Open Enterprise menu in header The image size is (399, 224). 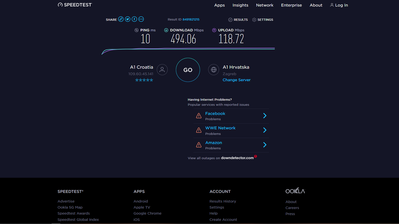[291, 5]
